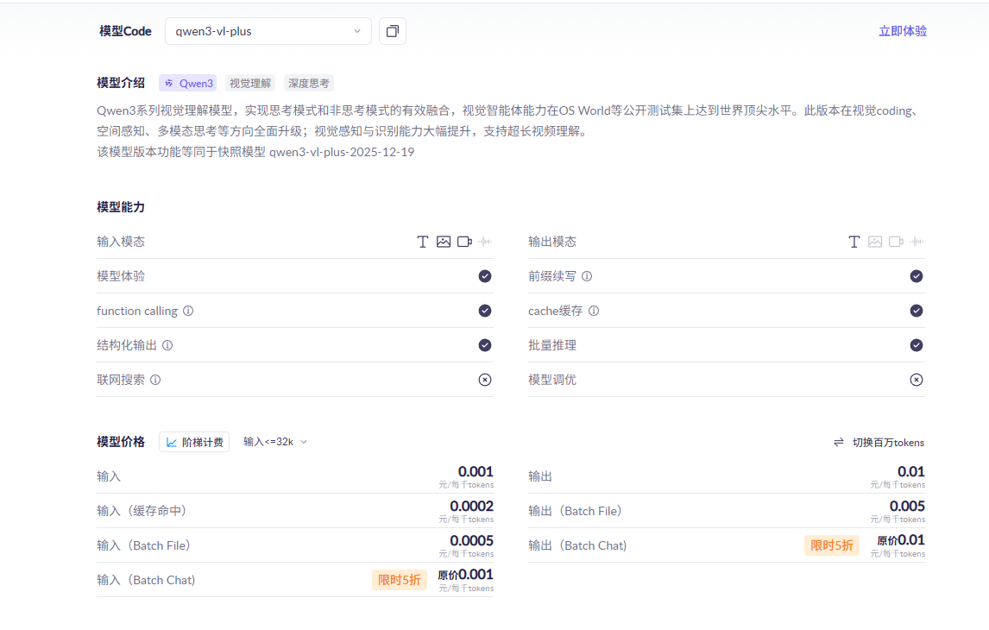Click info icon next to 前缀续写

[587, 276]
